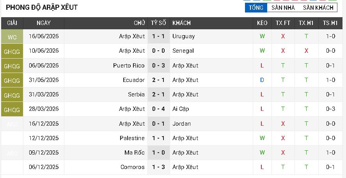
Task: Open Puerto Rico team link
Action: point(129,66)
